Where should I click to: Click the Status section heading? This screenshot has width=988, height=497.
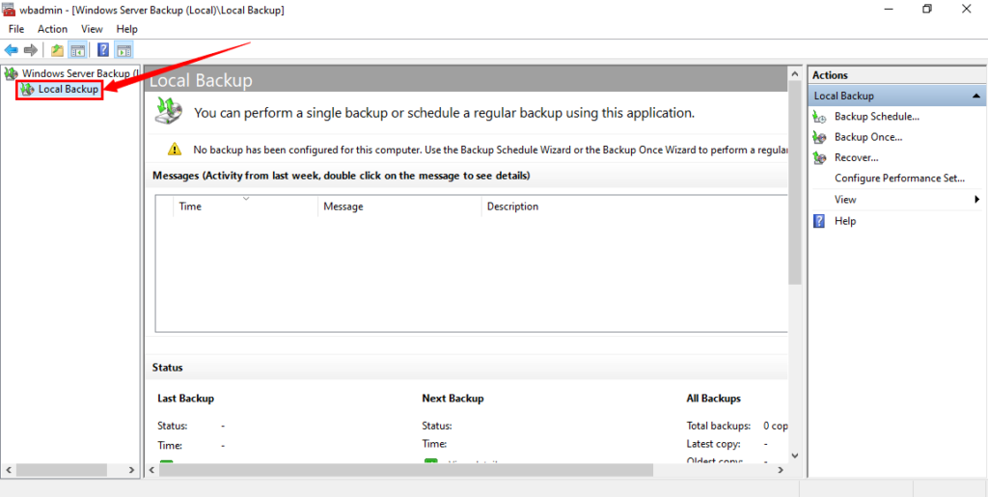tap(168, 368)
